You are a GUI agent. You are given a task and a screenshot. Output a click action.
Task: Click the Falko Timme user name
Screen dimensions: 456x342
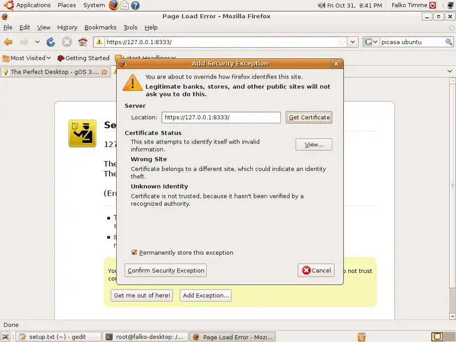tap(409, 5)
